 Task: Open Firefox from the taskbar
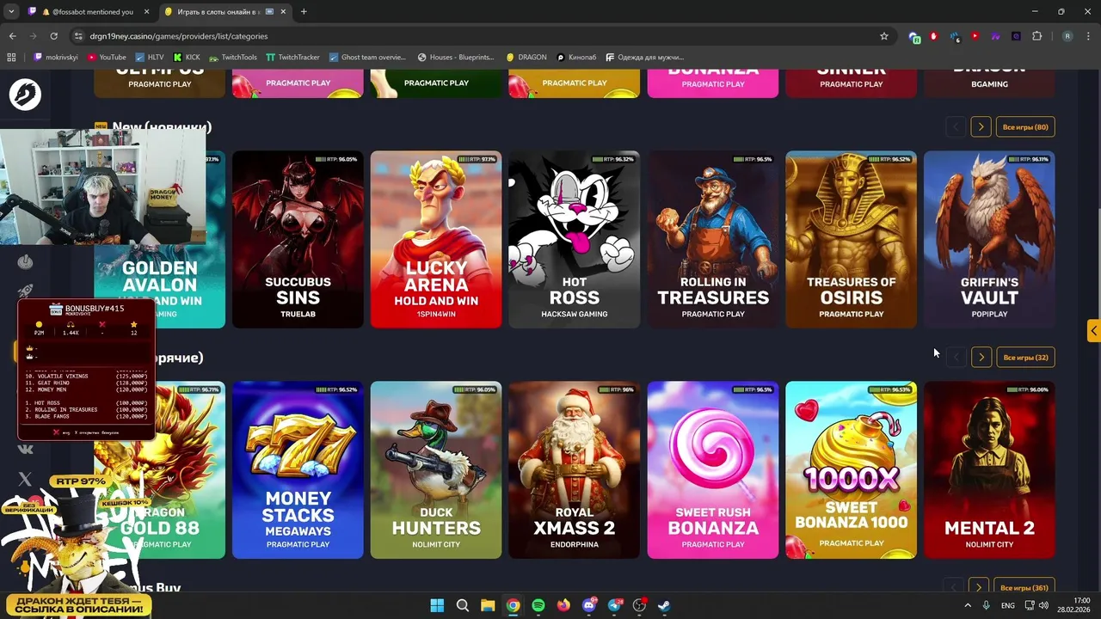[x=563, y=605]
